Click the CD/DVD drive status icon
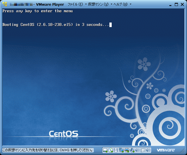 (x=110, y=150)
